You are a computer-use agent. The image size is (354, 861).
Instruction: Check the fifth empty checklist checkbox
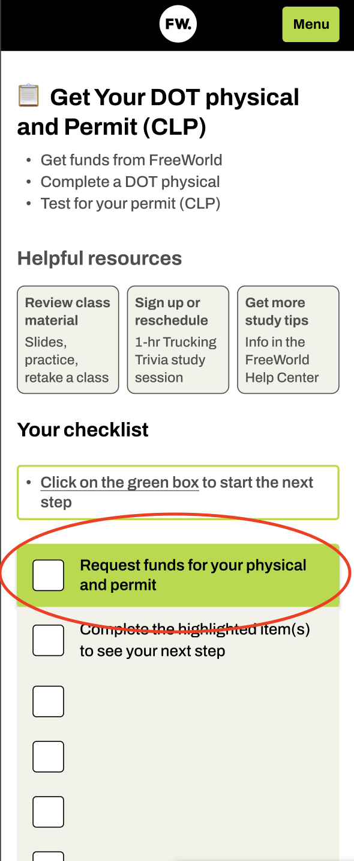coord(48,812)
